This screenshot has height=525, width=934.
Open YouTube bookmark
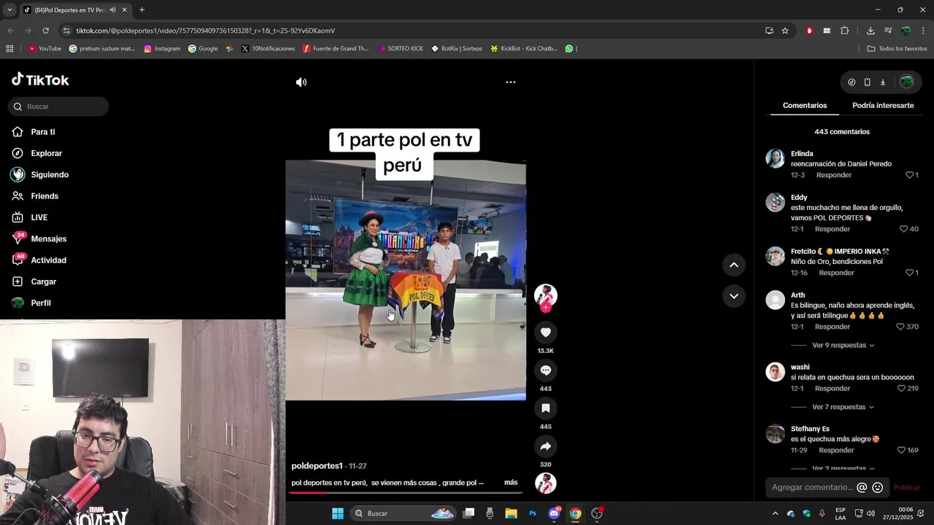(x=45, y=49)
